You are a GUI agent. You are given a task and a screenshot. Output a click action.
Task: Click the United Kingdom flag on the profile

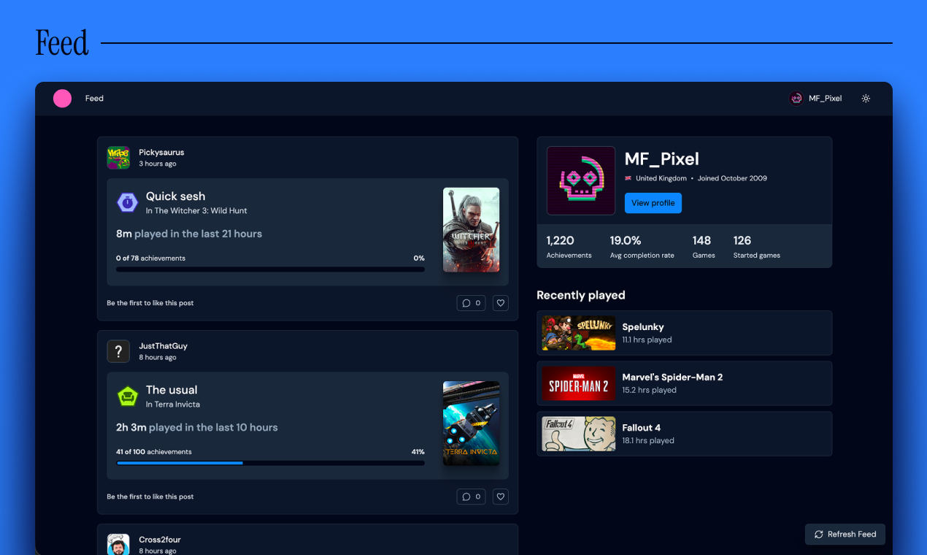click(x=628, y=177)
